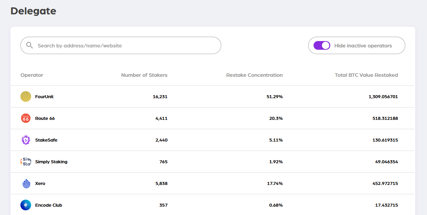427x215 pixels.
Task: Click the StakeSafe purple crest icon
Action: (26, 140)
